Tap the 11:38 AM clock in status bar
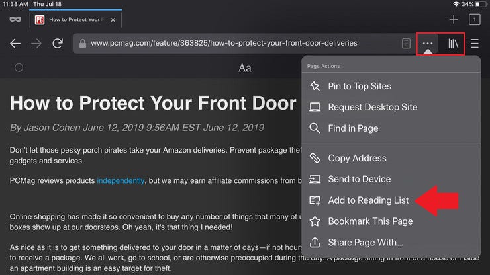Image resolution: width=490 pixels, height=275 pixels. (x=16, y=4)
